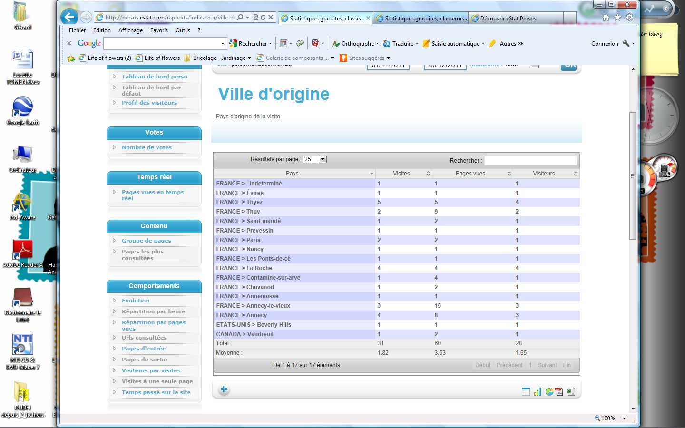Open the browser home page icon
Viewport: 685px width, 428px height.
606,18
